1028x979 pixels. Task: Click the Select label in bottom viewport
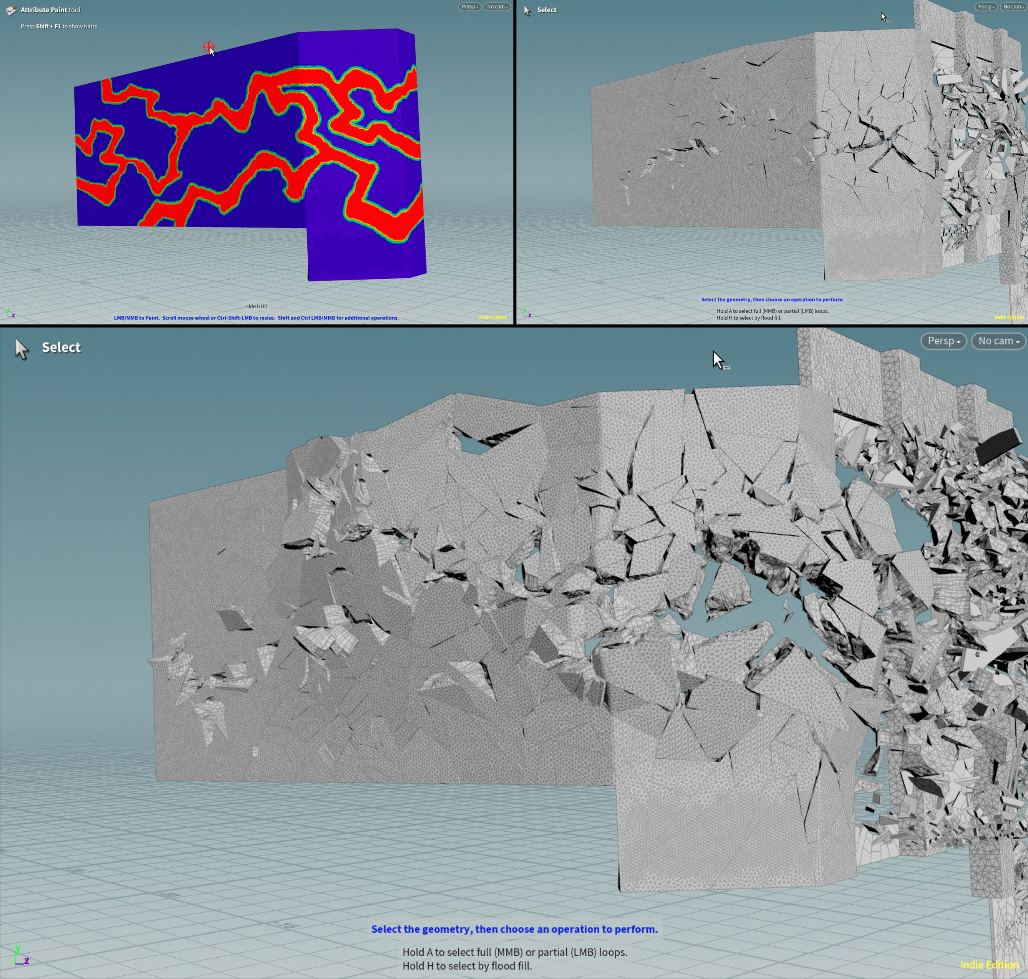pos(61,348)
